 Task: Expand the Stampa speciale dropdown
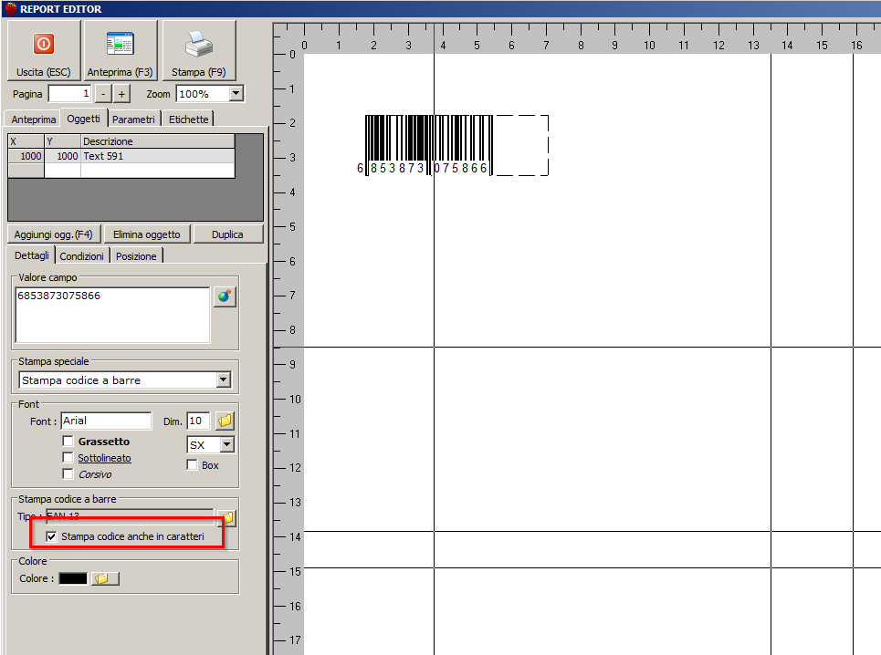(224, 380)
